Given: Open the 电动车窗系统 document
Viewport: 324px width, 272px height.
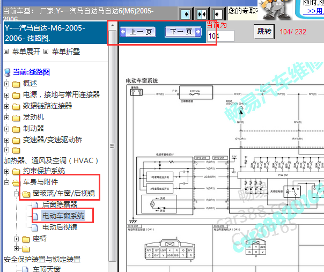Looking at the screenshot, I should 63,216.
